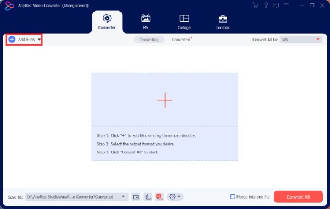Click the shopping cart purchase icon
330x209 pixels.
click(256, 5)
